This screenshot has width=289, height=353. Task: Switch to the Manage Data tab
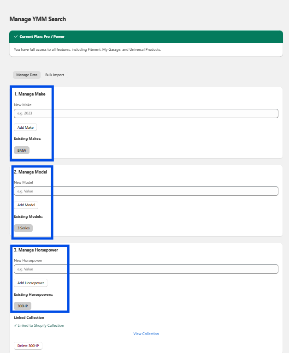click(27, 75)
